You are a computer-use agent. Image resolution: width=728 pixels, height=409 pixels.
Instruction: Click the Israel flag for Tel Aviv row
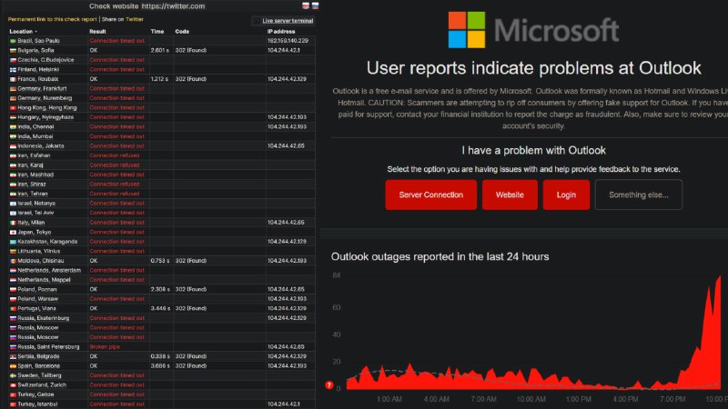13,213
